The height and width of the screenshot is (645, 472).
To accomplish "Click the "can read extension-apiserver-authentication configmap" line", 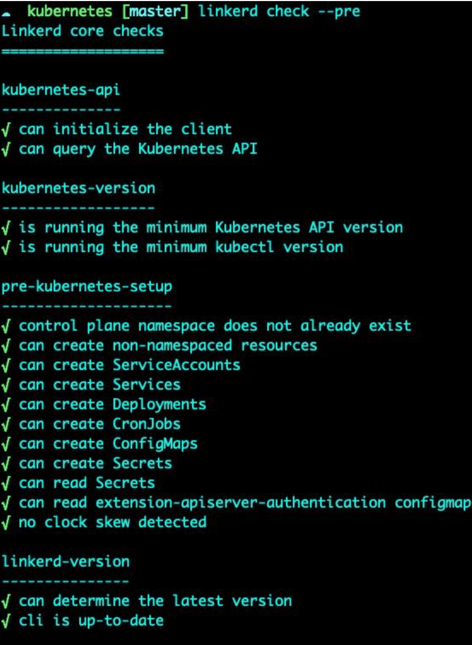I will pyautogui.click(x=245, y=503).
